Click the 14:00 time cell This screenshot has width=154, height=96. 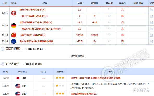[x=5, y=26]
